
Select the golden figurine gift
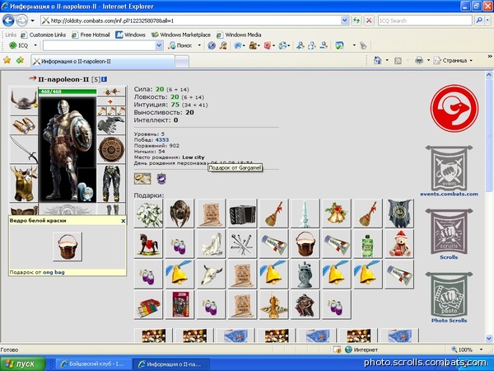coord(274,305)
